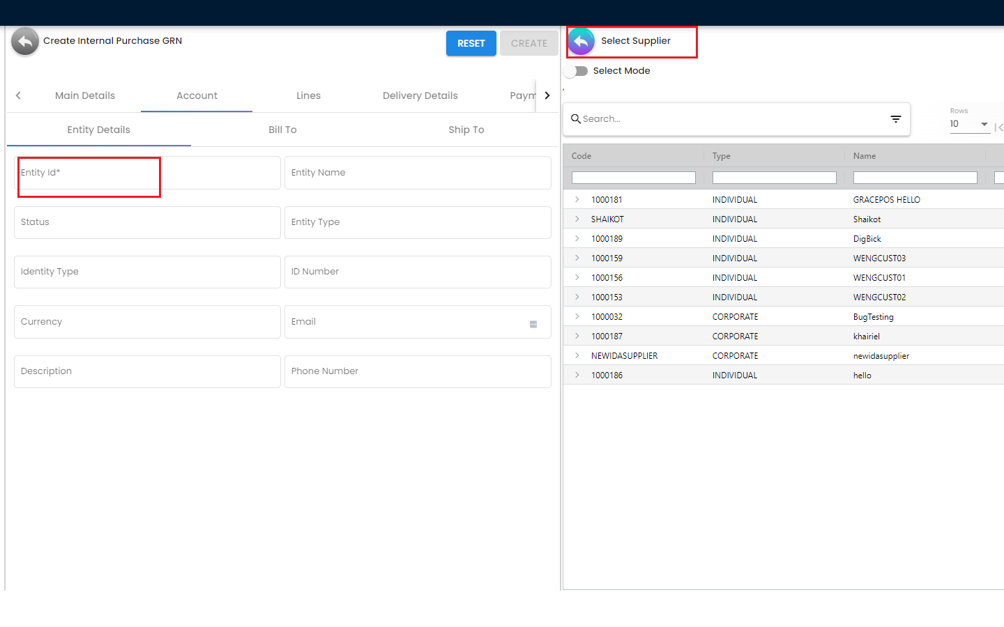Click the Select Supplier back arrow icon
The width and height of the screenshot is (1004, 627).
pyautogui.click(x=581, y=42)
